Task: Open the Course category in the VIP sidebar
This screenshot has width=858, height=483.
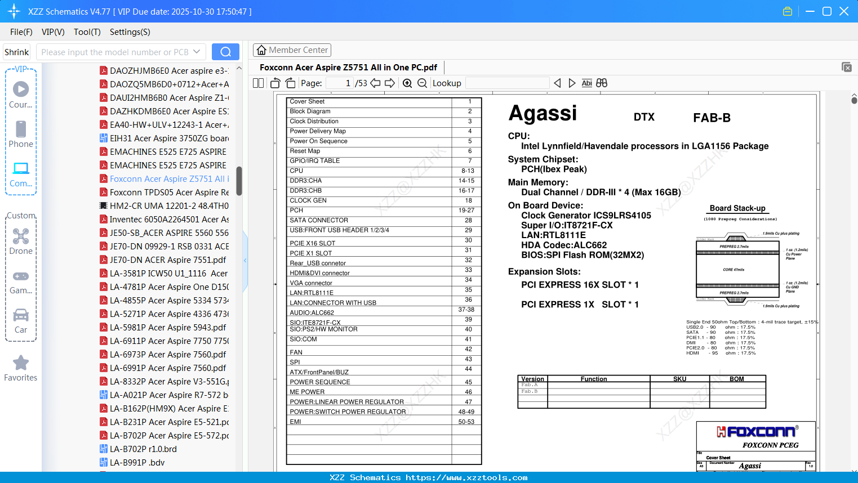Action: point(21,95)
